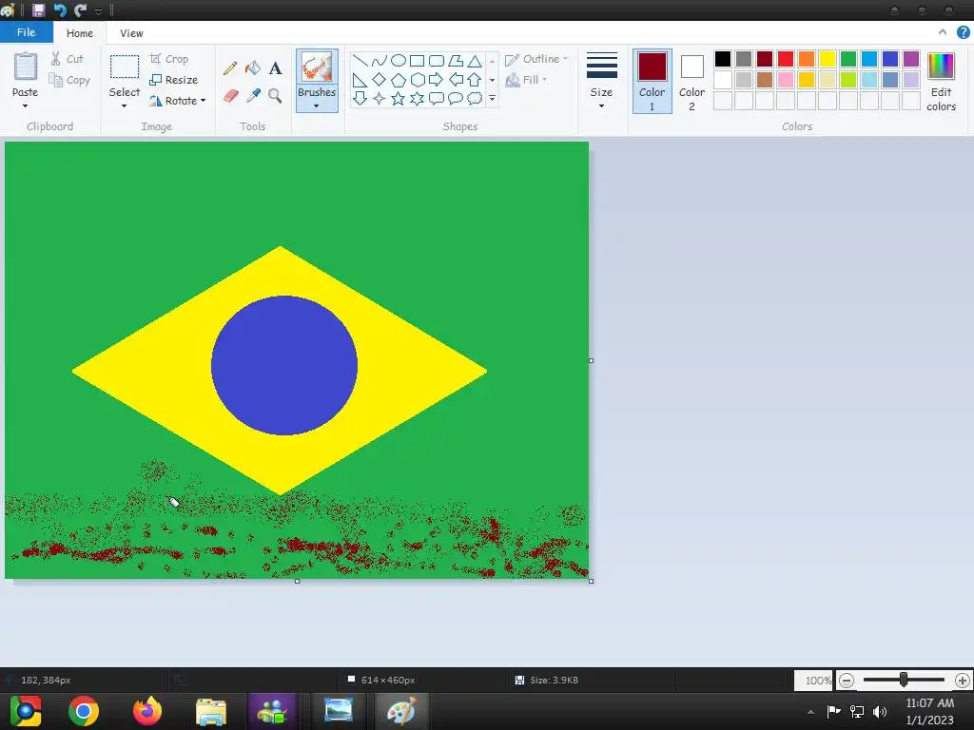
Task: Pick the black color swatch
Action: tap(723, 59)
